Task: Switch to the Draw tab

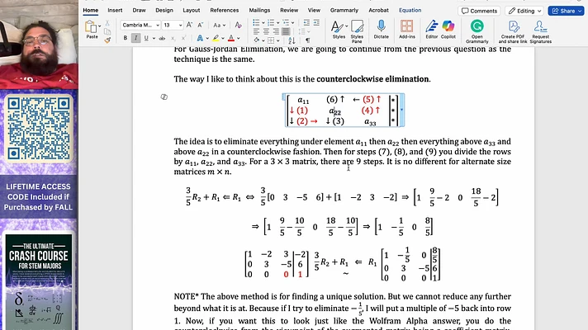Action: [139, 10]
